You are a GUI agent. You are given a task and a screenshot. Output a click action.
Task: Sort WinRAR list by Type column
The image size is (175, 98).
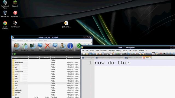[x=58, y=57]
